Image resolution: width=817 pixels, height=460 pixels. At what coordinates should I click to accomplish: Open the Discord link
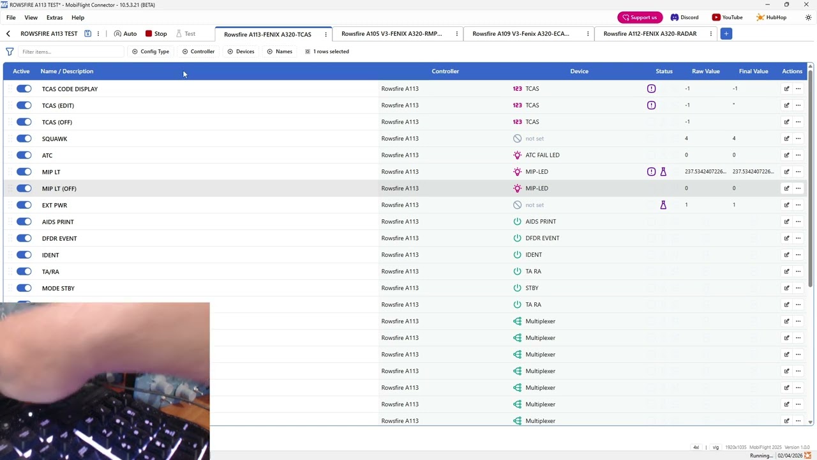click(684, 17)
